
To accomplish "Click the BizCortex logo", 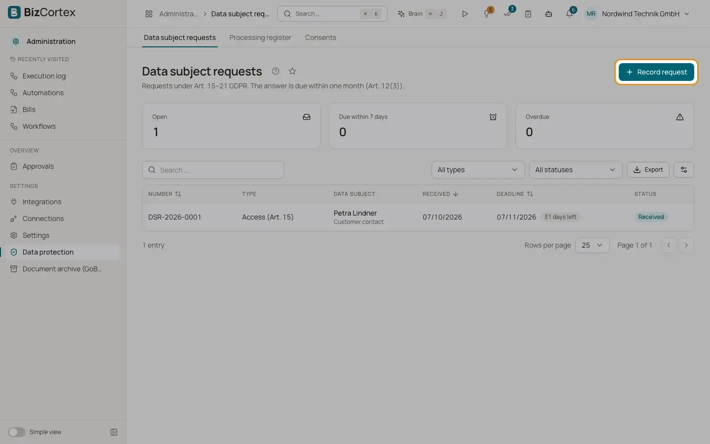I will click(42, 12).
